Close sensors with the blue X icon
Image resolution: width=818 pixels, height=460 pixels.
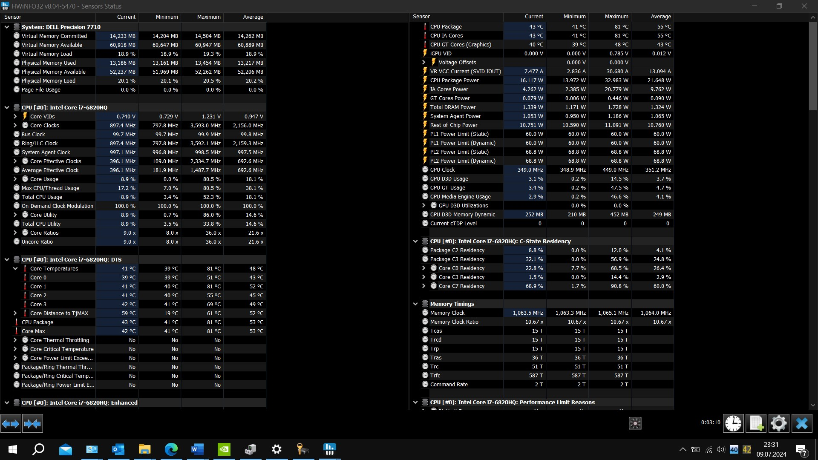(x=802, y=423)
